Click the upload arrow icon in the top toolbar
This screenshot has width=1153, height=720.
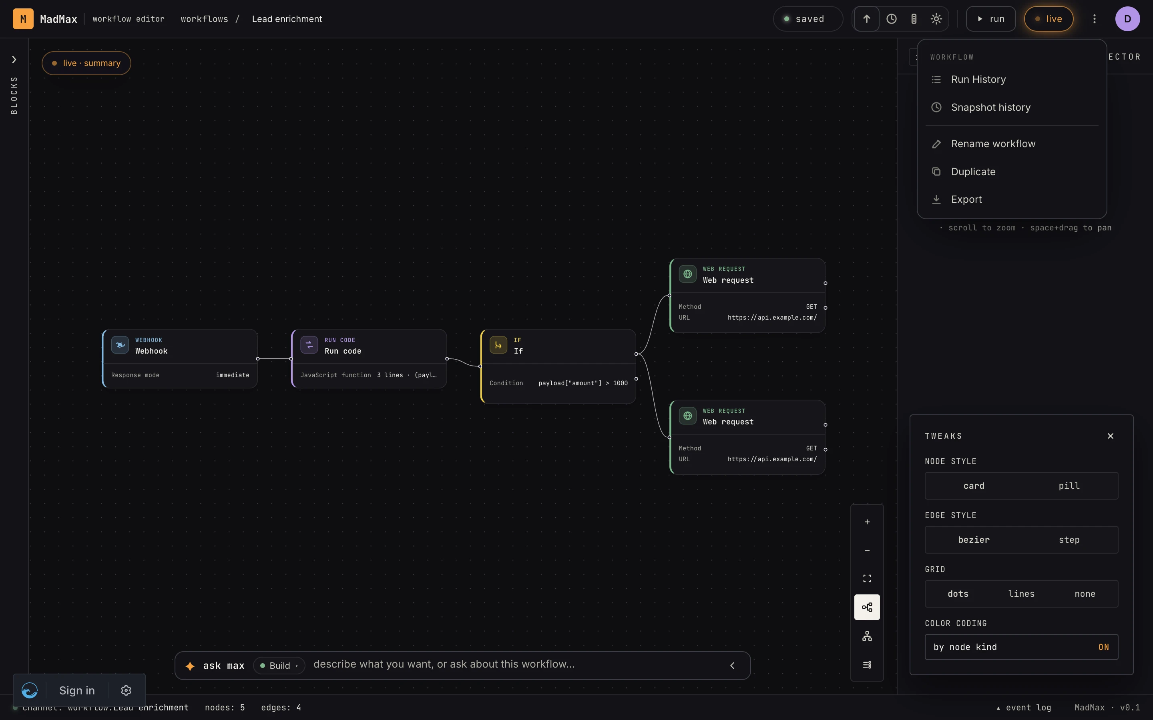pyautogui.click(x=867, y=19)
